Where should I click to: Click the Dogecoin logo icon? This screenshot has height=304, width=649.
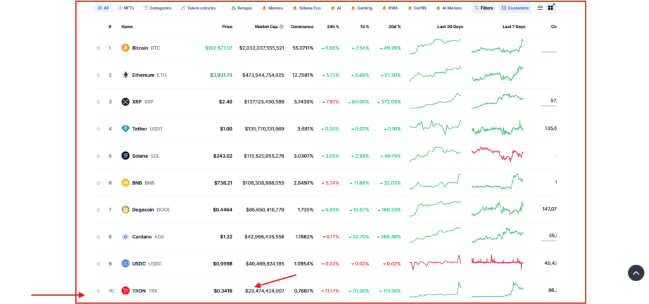click(x=125, y=210)
